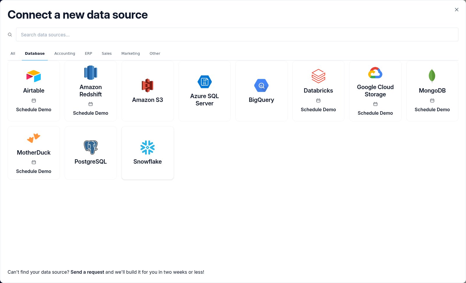This screenshot has width=466, height=283.
Task: Select the Database tab
Action: pos(35,54)
